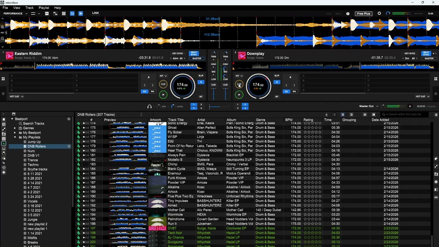Open the sampler deck icon
This screenshot has height=247, width=439.
click(55, 13)
